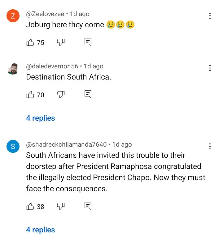The image size is (223, 246).
Task: Open @Zeelovezee profile avatar
Action: tap(13, 16)
